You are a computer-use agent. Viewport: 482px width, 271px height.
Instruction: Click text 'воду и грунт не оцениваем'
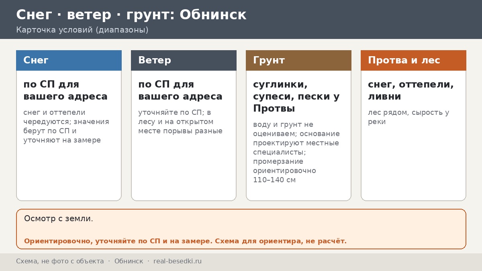[x=283, y=129]
